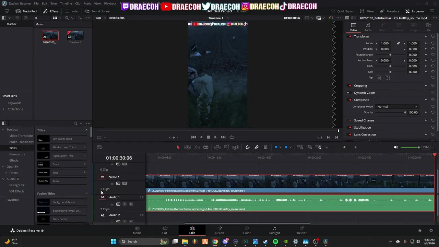Switch to the Deliver page
Screen dimensions: 439x247
(302, 230)
